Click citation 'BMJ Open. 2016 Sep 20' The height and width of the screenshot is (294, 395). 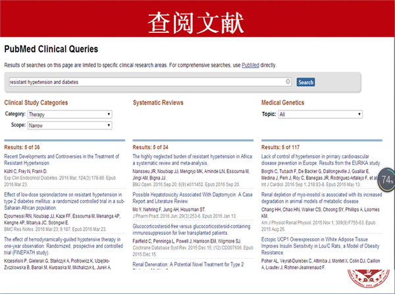pos(186,185)
